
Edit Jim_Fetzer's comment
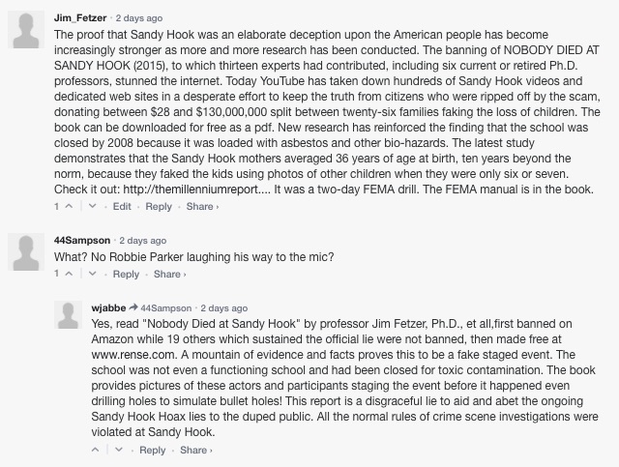(x=122, y=207)
